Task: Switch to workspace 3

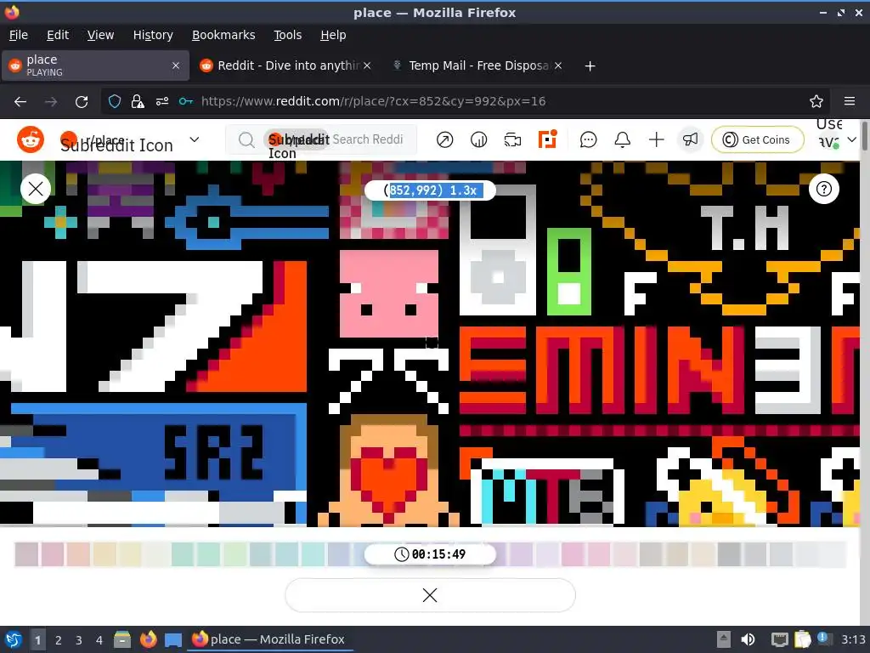Action: tap(79, 640)
